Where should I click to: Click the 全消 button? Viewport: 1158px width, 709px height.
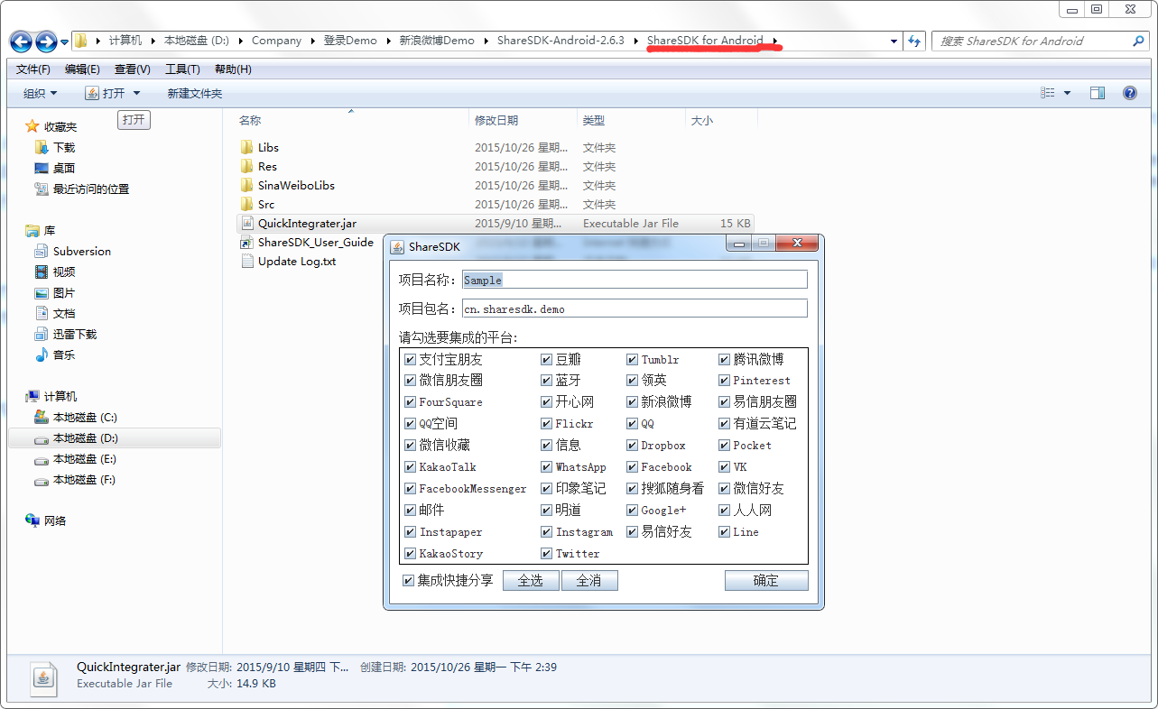(x=589, y=580)
